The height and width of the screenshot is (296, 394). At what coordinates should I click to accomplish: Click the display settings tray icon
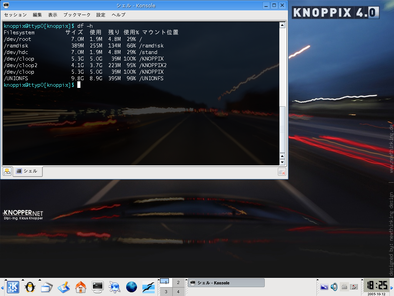(x=324, y=287)
